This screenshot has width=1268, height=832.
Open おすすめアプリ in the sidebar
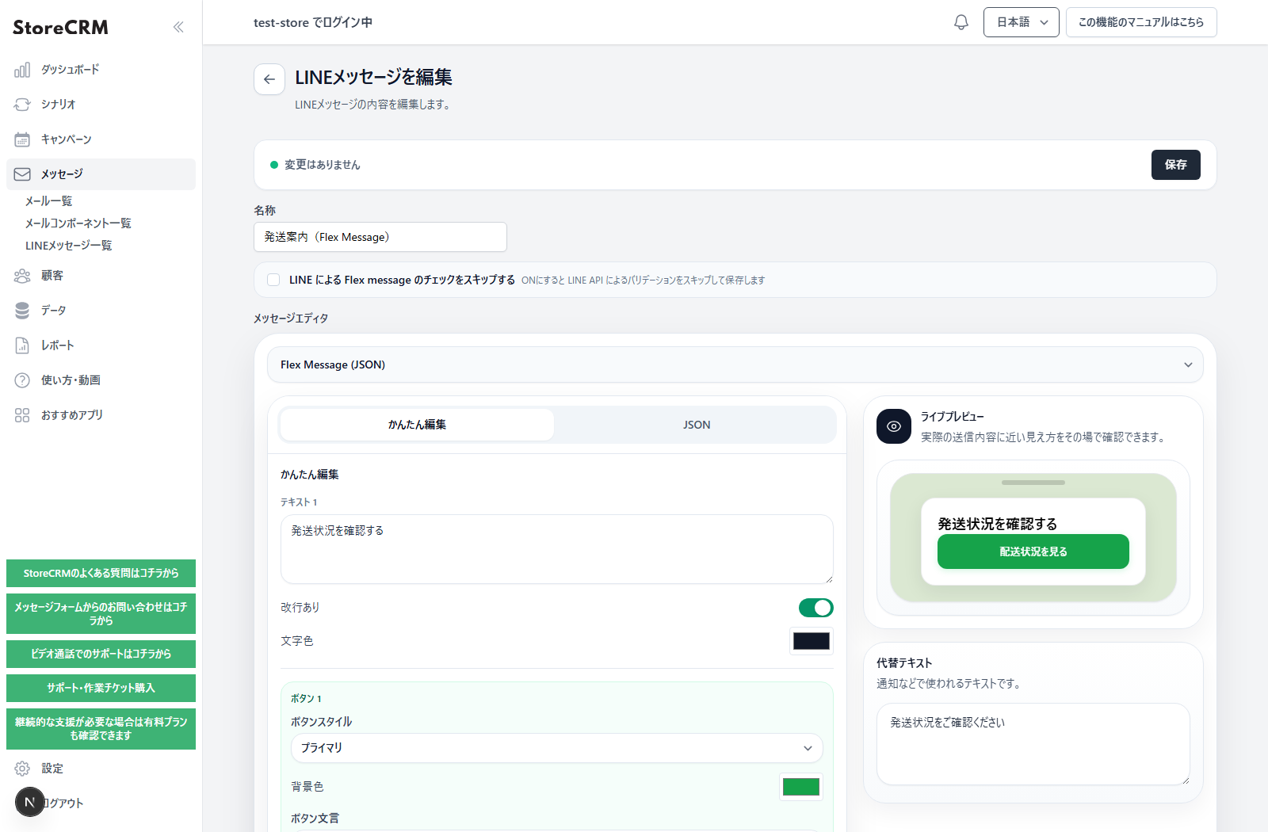pyautogui.click(x=101, y=415)
